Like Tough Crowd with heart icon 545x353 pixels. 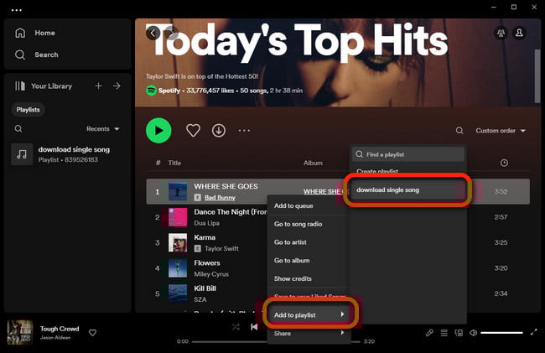tap(92, 333)
